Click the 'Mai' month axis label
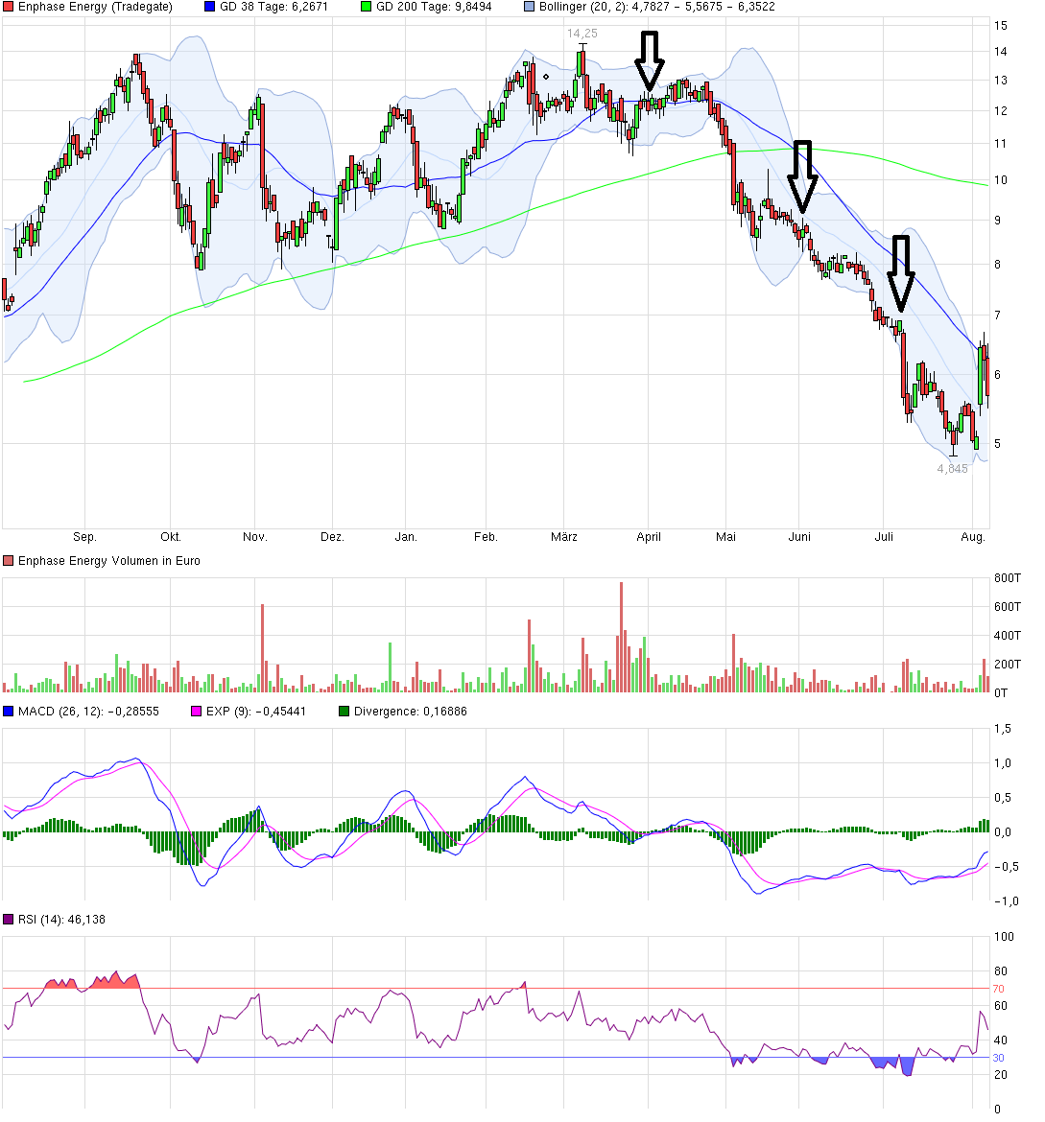The image size is (1045, 1122). click(x=725, y=537)
